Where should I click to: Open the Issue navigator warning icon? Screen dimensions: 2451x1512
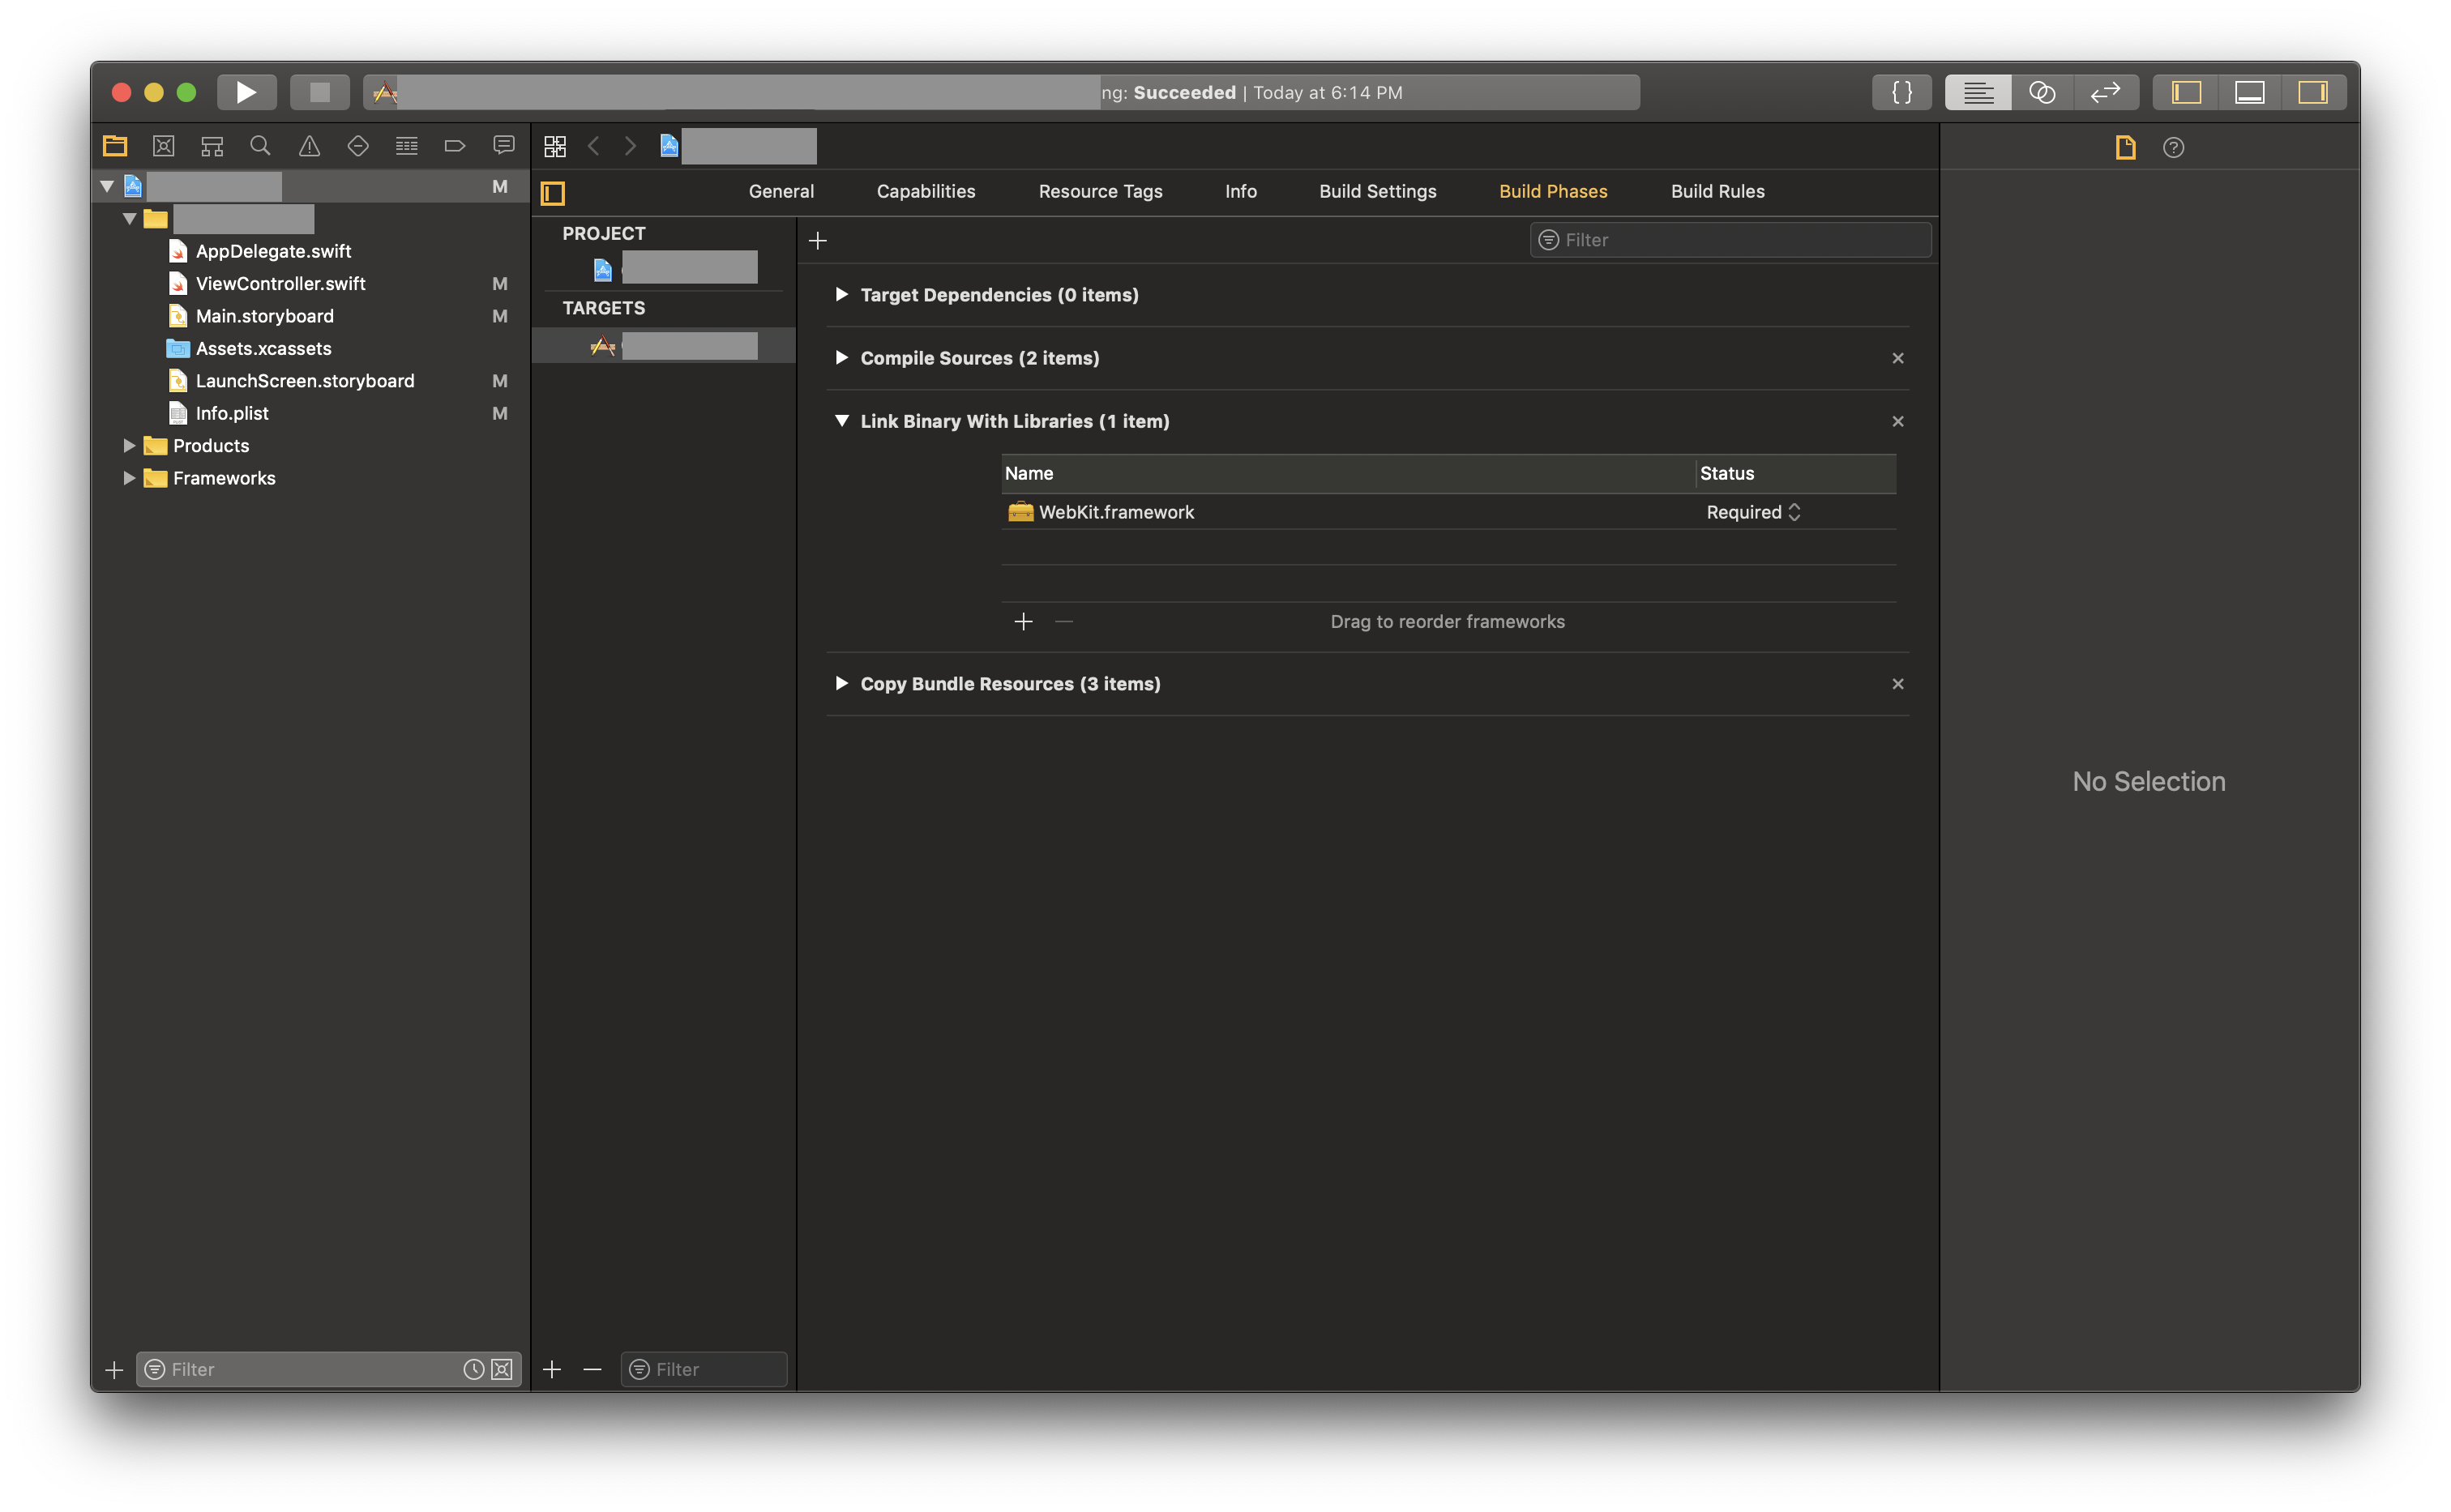[309, 146]
